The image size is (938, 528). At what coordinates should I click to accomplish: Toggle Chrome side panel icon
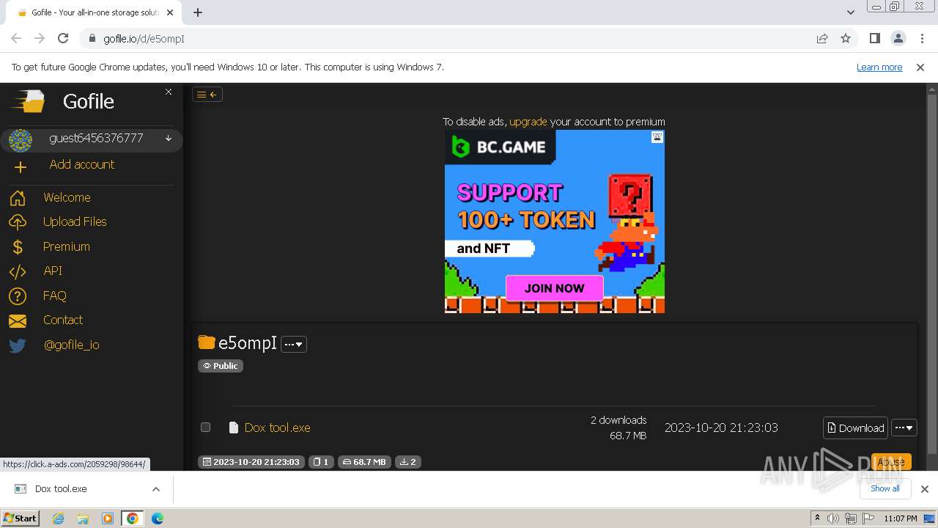[874, 38]
